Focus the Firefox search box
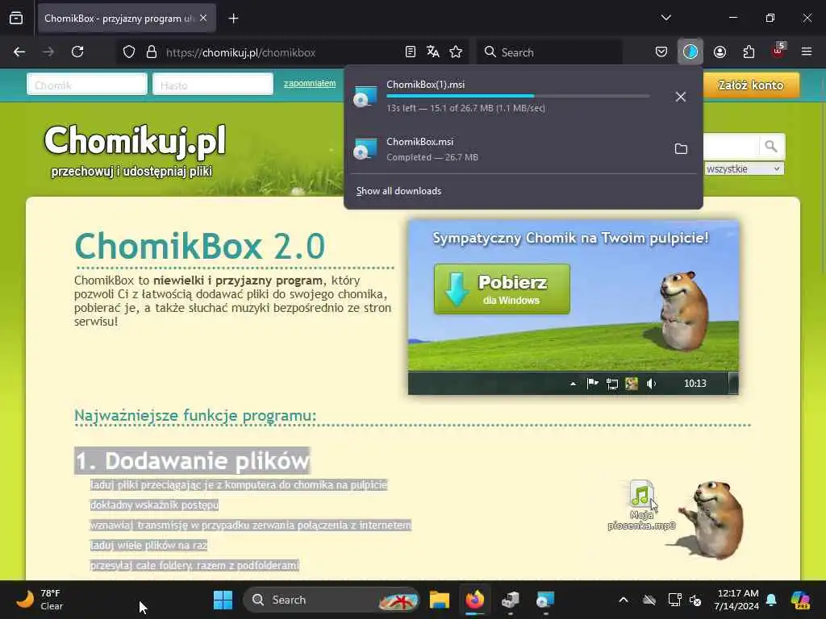This screenshot has height=619, width=826. [549, 52]
